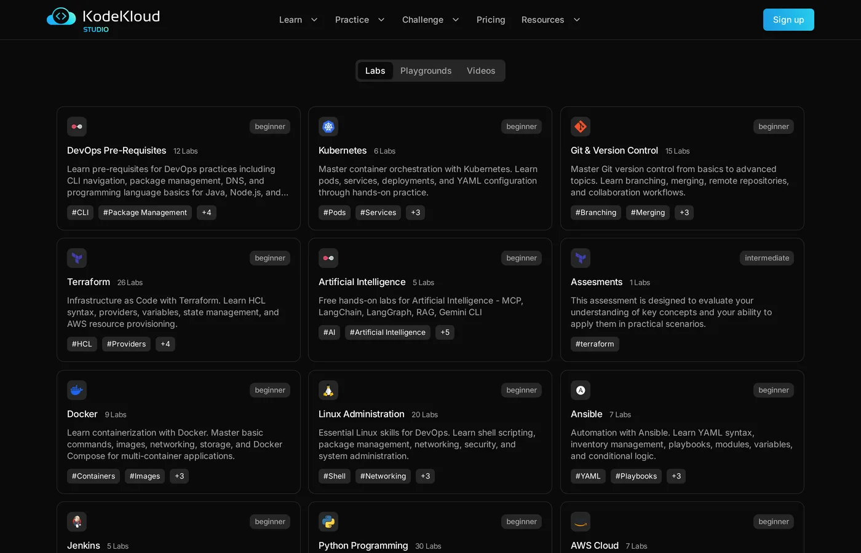Click the #YAML tag
Screen dimensions: 861x553
tap(588, 476)
